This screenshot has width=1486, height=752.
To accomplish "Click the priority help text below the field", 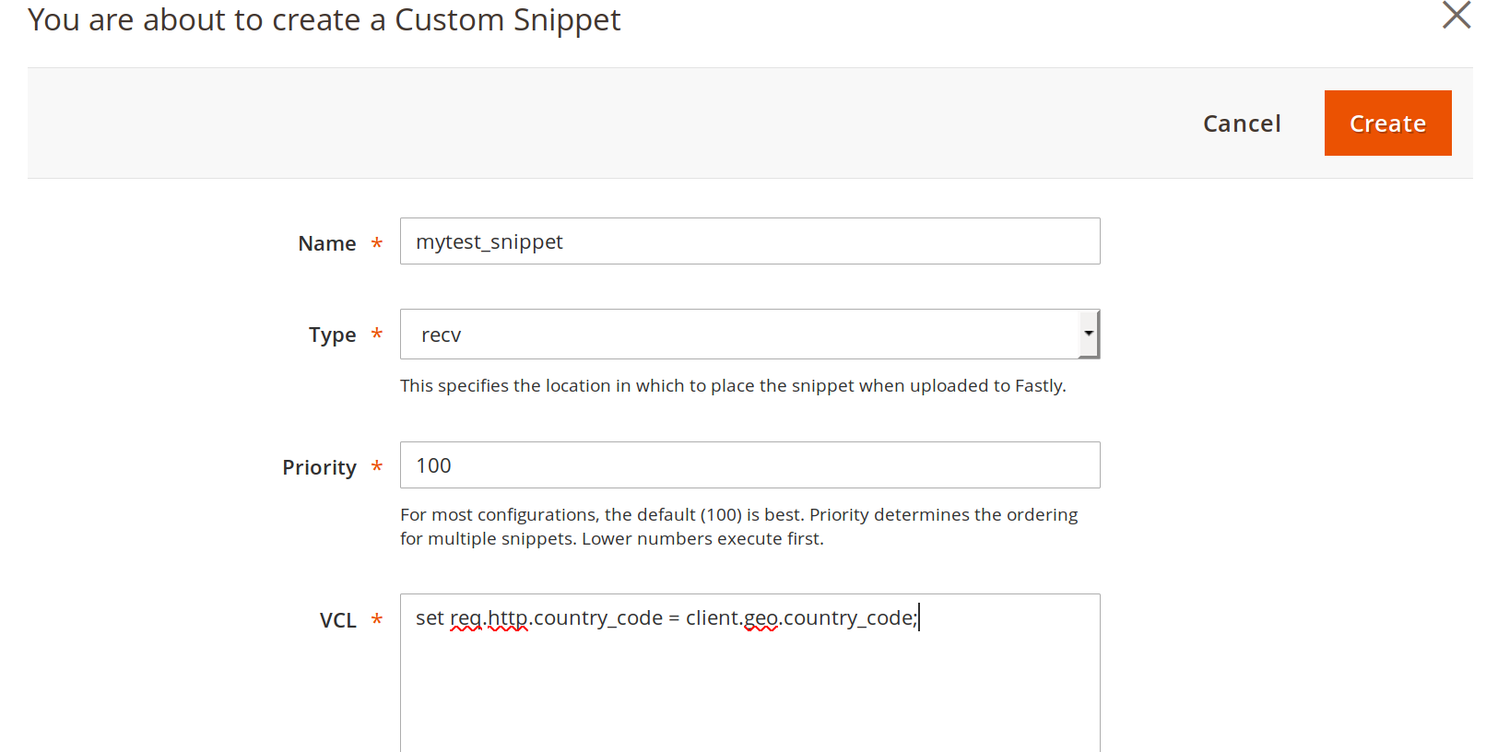I will (x=737, y=526).
